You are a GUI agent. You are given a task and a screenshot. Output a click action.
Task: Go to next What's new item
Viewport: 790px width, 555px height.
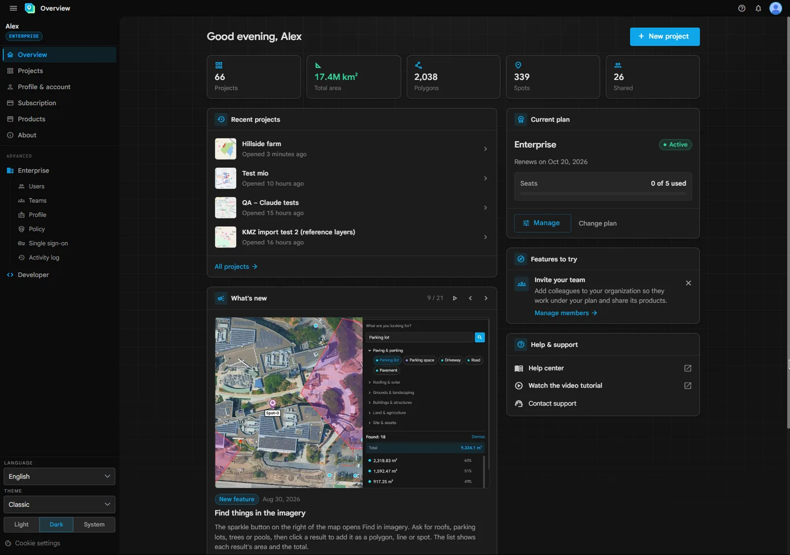point(486,298)
